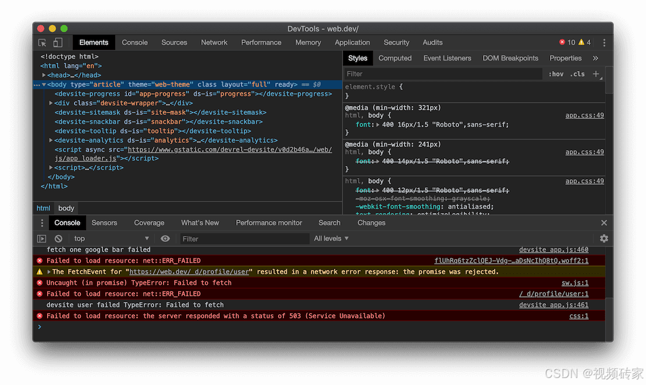
Task: Expand the head element node
Action: point(44,75)
